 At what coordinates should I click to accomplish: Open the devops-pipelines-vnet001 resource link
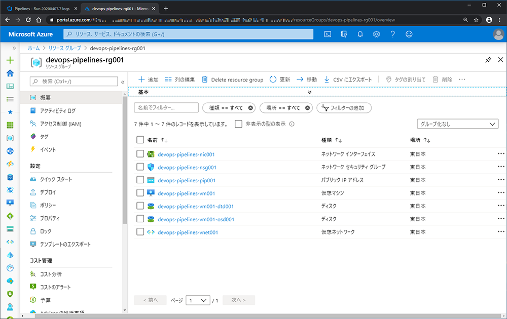pyautogui.click(x=188, y=232)
